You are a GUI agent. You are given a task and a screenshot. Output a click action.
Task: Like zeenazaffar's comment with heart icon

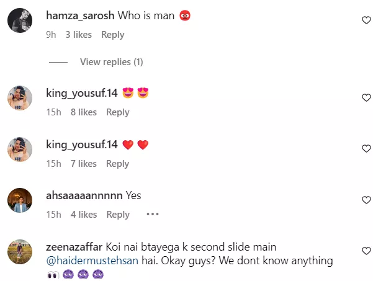tap(366, 251)
